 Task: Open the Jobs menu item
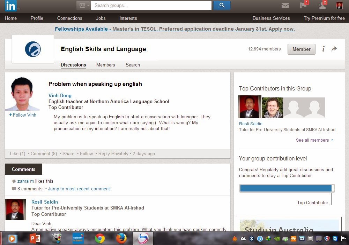pos(101,18)
